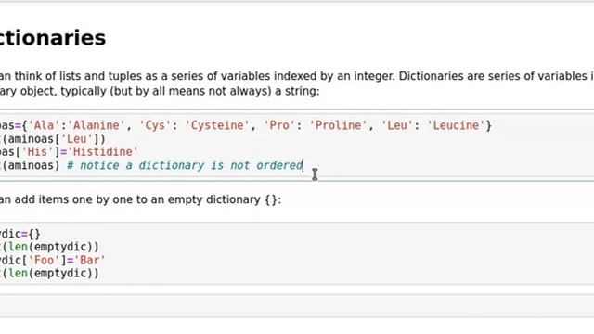This screenshot has width=594, height=334.
Task: Click the first len(emptydic) line
Action: click(49, 247)
